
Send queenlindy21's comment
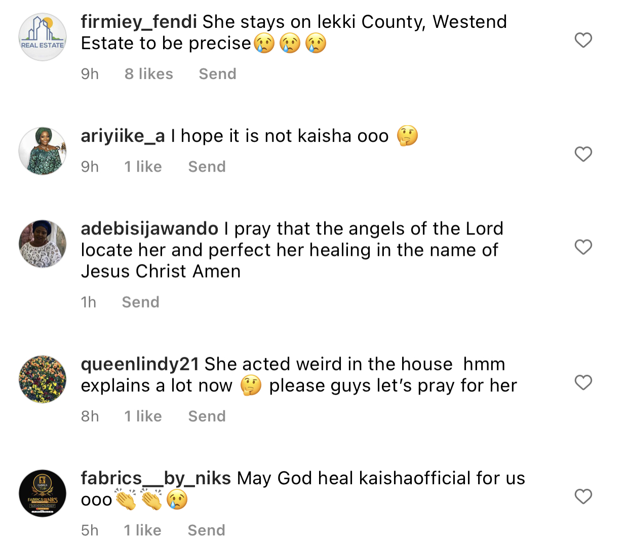tap(207, 416)
